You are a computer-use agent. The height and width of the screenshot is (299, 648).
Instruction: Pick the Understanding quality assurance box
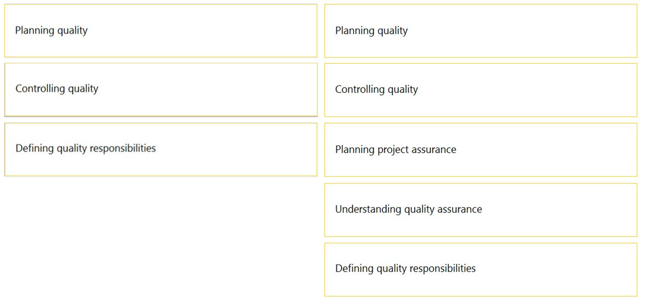pos(480,209)
